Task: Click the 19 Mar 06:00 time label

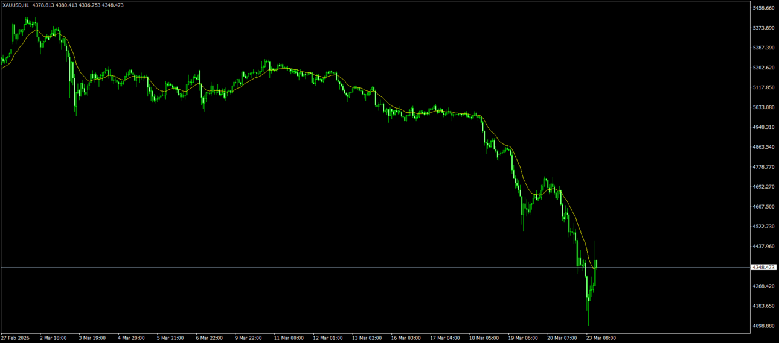Action: pyautogui.click(x=522, y=338)
